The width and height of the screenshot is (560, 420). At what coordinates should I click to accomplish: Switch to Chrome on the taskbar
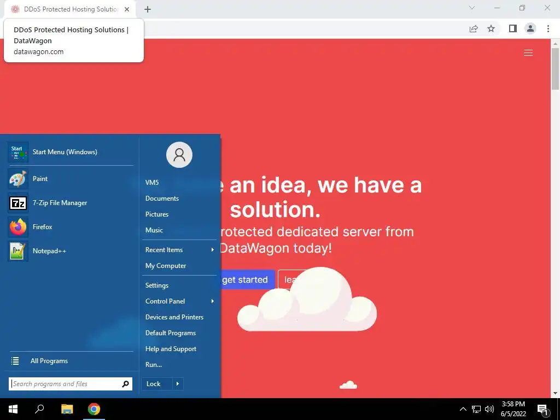(x=94, y=409)
